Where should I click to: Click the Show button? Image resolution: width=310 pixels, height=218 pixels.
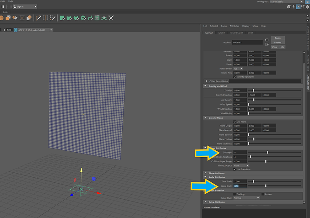[274, 47]
